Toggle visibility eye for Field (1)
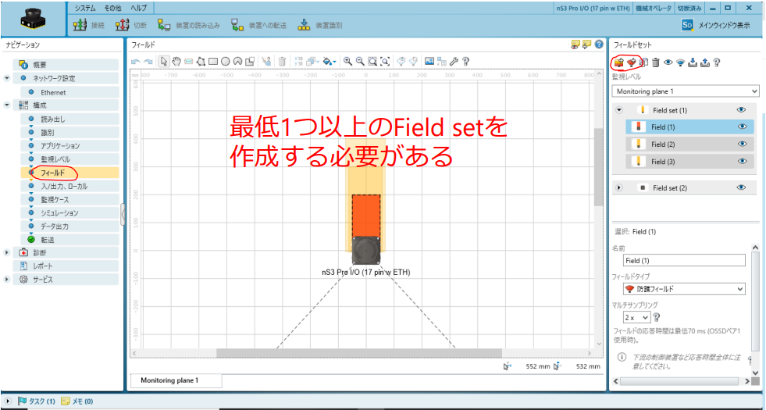 click(x=742, y=127)
